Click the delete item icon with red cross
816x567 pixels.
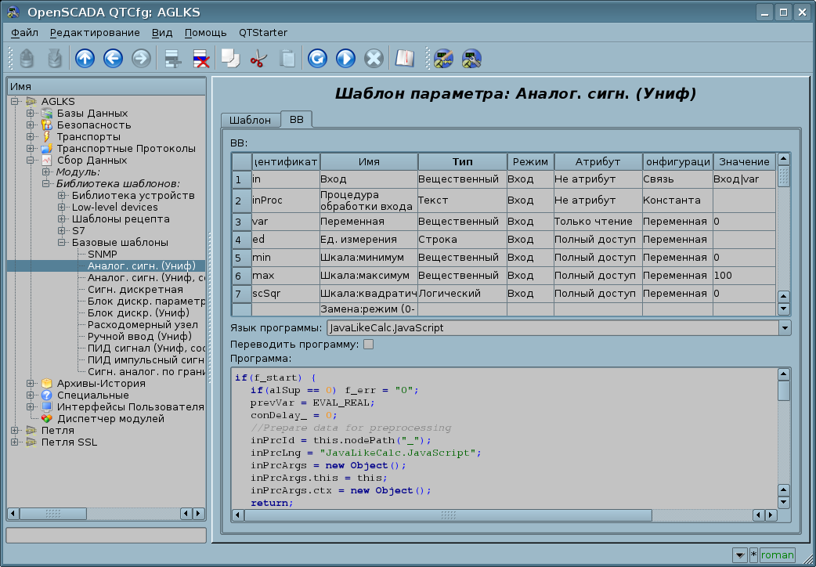200,59
